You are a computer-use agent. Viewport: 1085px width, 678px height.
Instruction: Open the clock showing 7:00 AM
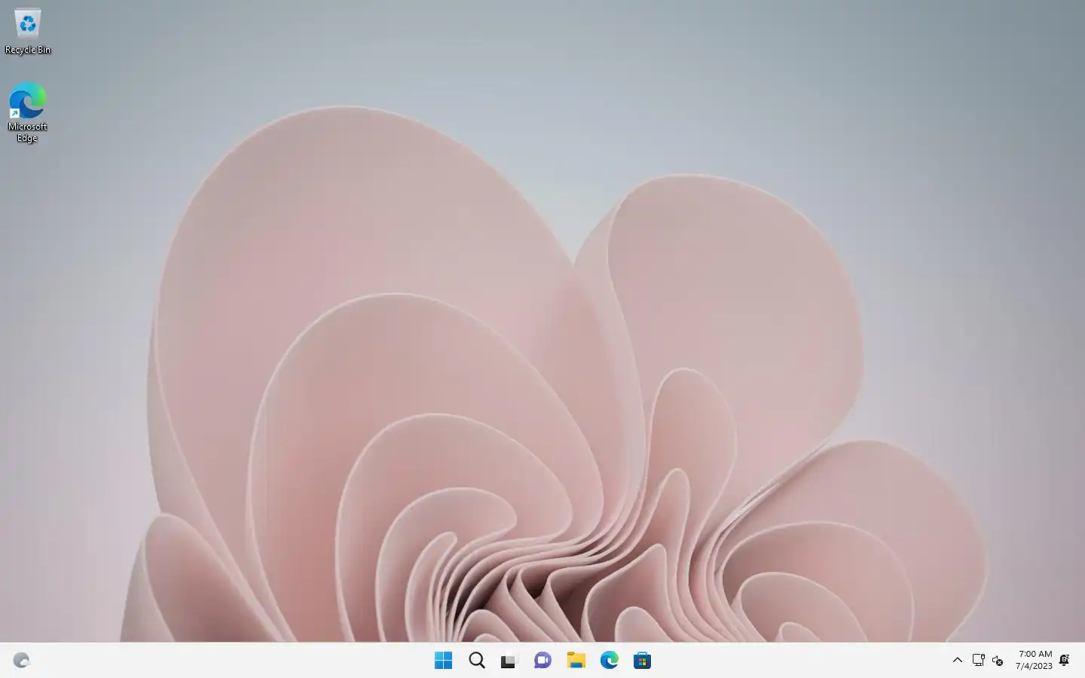click(x=1035, y=654)
